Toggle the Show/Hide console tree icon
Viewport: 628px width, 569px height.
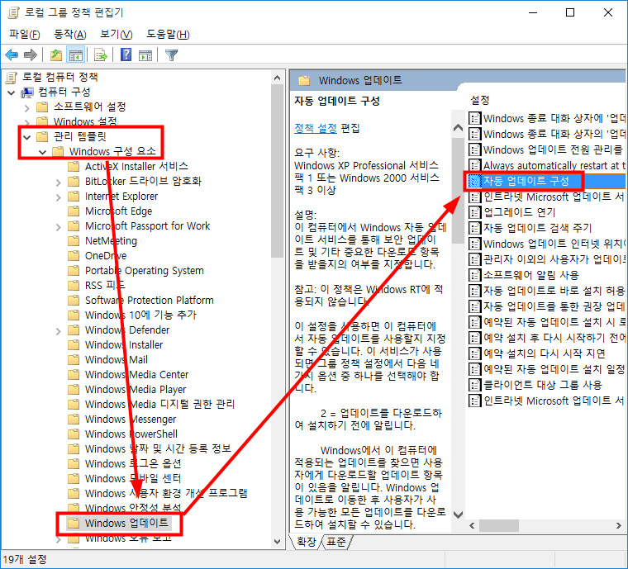point(75,55)
